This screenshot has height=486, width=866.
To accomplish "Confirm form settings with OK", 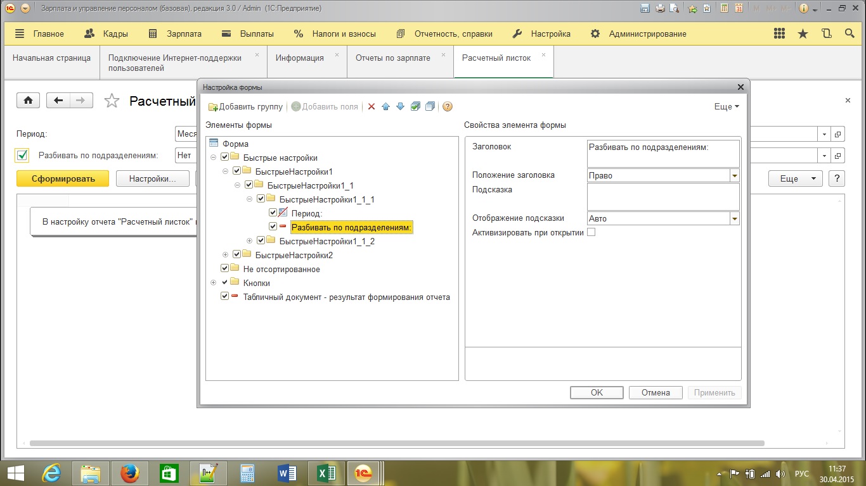I will 597,392.
